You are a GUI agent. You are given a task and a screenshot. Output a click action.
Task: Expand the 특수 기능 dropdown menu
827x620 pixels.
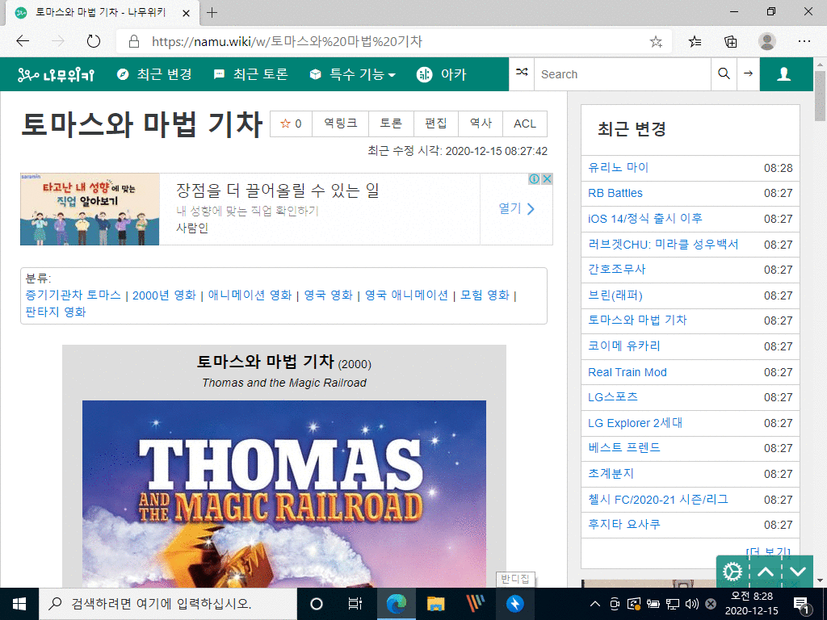pos(353,74)
